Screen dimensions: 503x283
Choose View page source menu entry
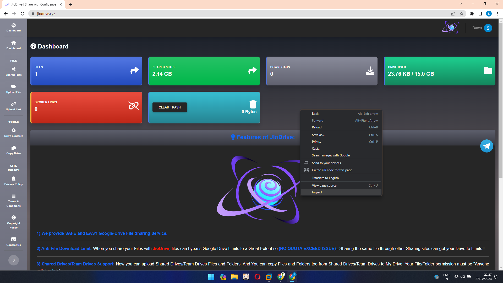click(324, 186)
